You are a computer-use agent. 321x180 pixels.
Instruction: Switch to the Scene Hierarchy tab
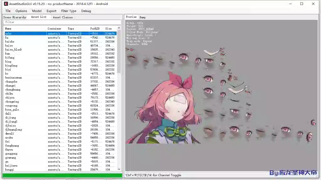[x=15, y=17]
